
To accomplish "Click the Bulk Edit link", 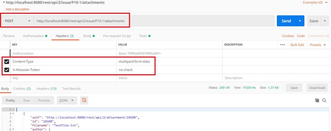I will pyautogui.click(x=297, y=45).
